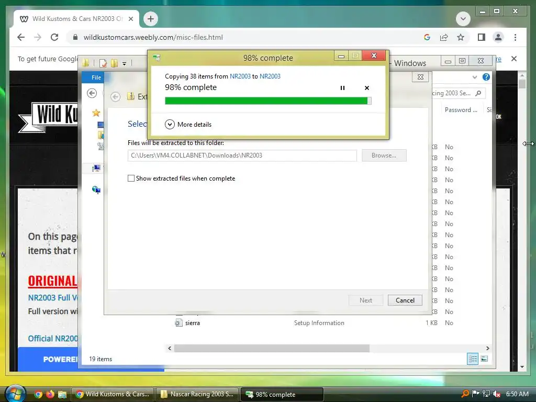Click the volume icon in system tray
This screenshot has height=402, width=536.
(497, 394)
